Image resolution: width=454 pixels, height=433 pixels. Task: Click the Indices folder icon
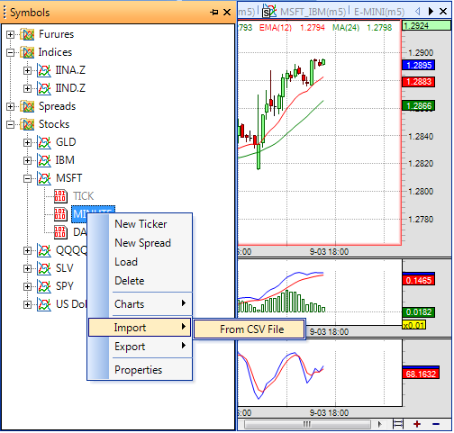[27, 52]
